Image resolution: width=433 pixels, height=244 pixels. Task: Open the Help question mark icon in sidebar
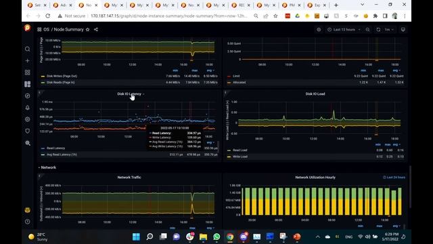click(x=27, y=222)
